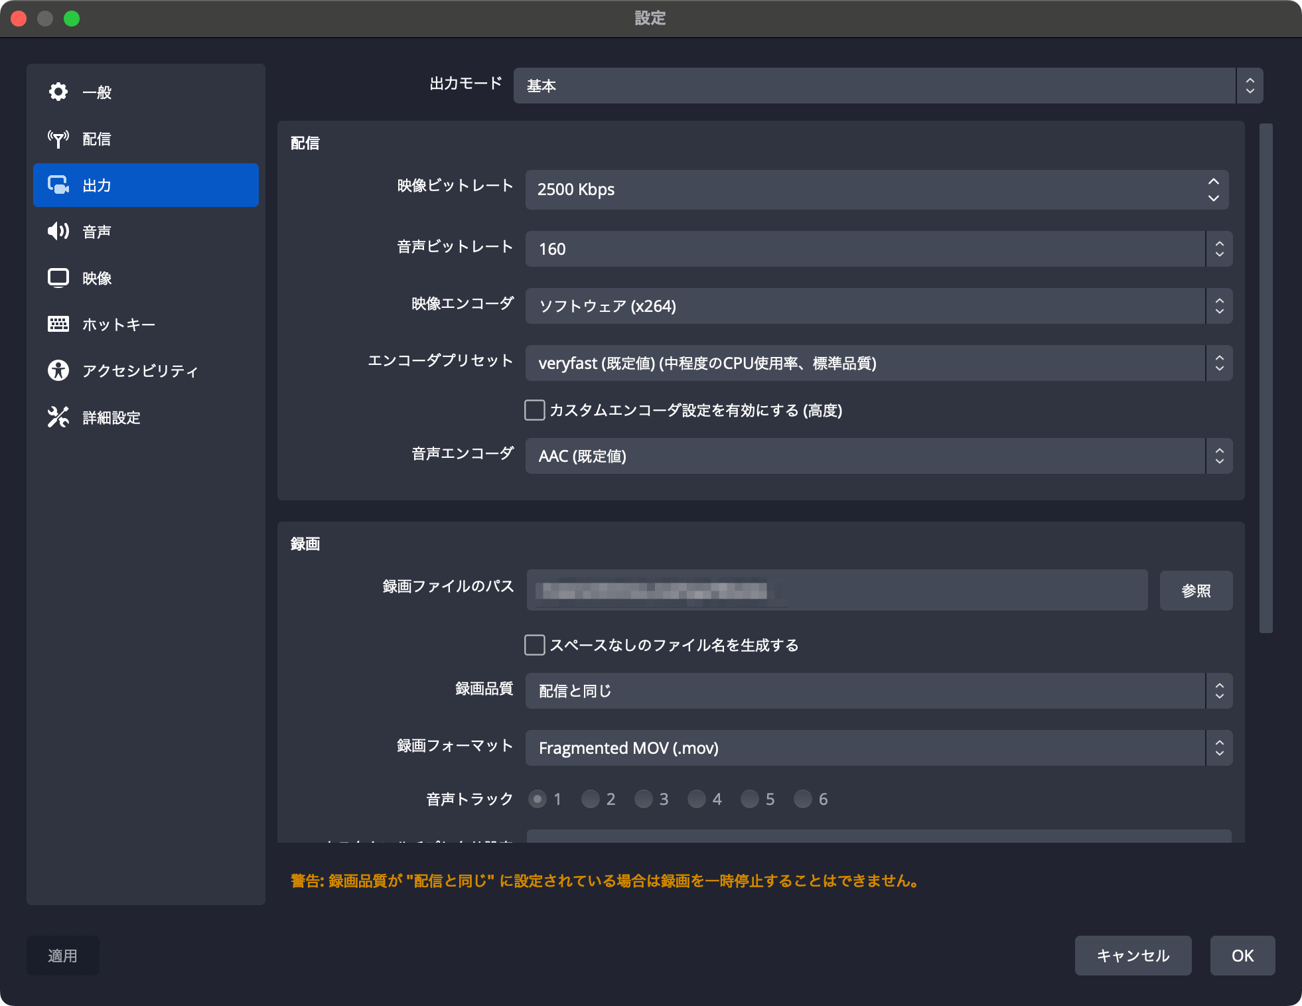Screen dimensions: 1302x1006
Task: Select 音声トラック radio 1
Action: coord(538,799)
